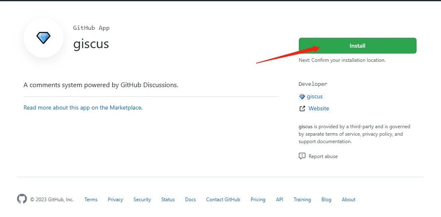Screen dimensions: 441x217
Task: Click the Report abuse flag icon
Action: (x=302, y=156)
